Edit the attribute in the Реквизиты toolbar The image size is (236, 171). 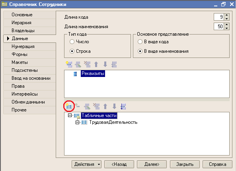pyautogui.click(x=78, y=64)
